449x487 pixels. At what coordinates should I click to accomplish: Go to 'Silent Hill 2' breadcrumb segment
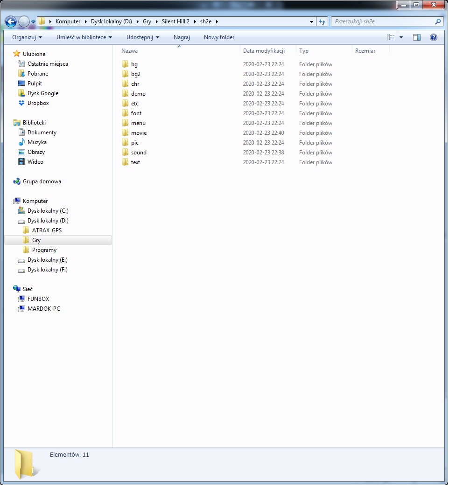click(175, 21)
